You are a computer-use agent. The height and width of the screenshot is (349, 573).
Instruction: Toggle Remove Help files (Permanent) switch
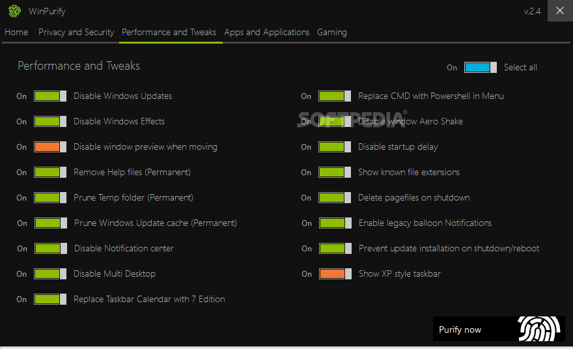50,172
